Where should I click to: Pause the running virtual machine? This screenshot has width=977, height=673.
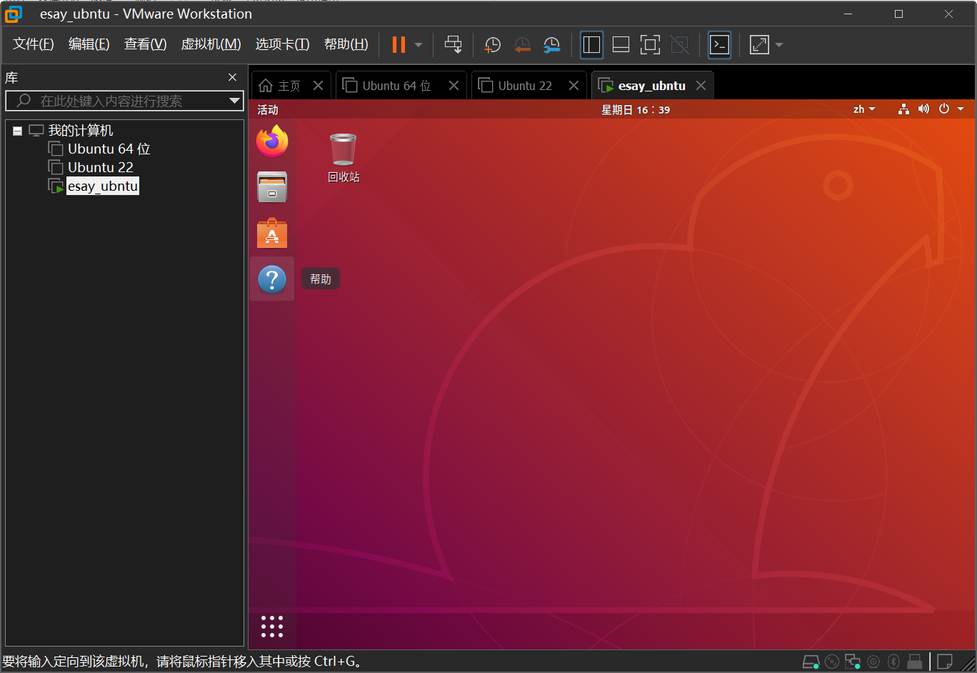click(399, 45)
